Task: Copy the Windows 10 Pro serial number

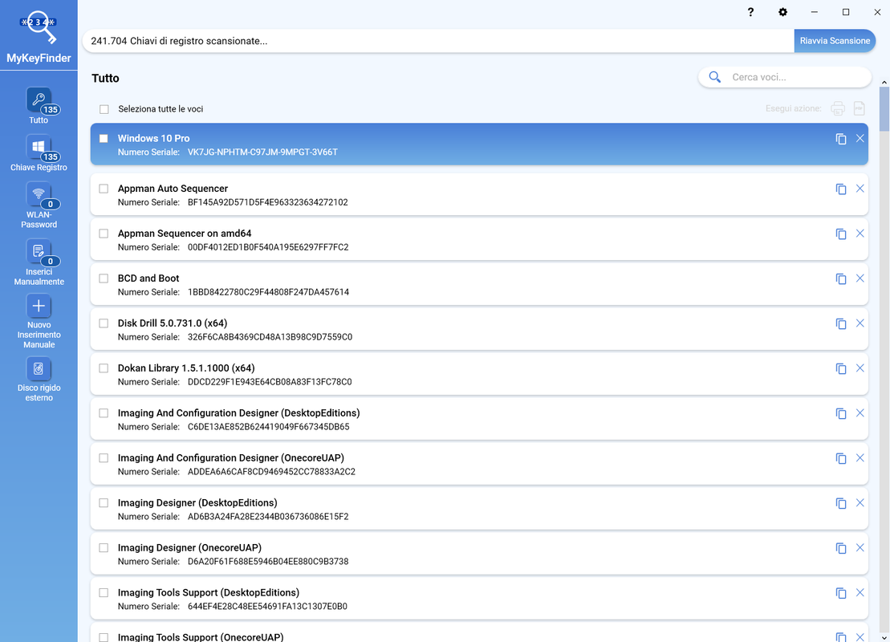Action: click(840, 139)
